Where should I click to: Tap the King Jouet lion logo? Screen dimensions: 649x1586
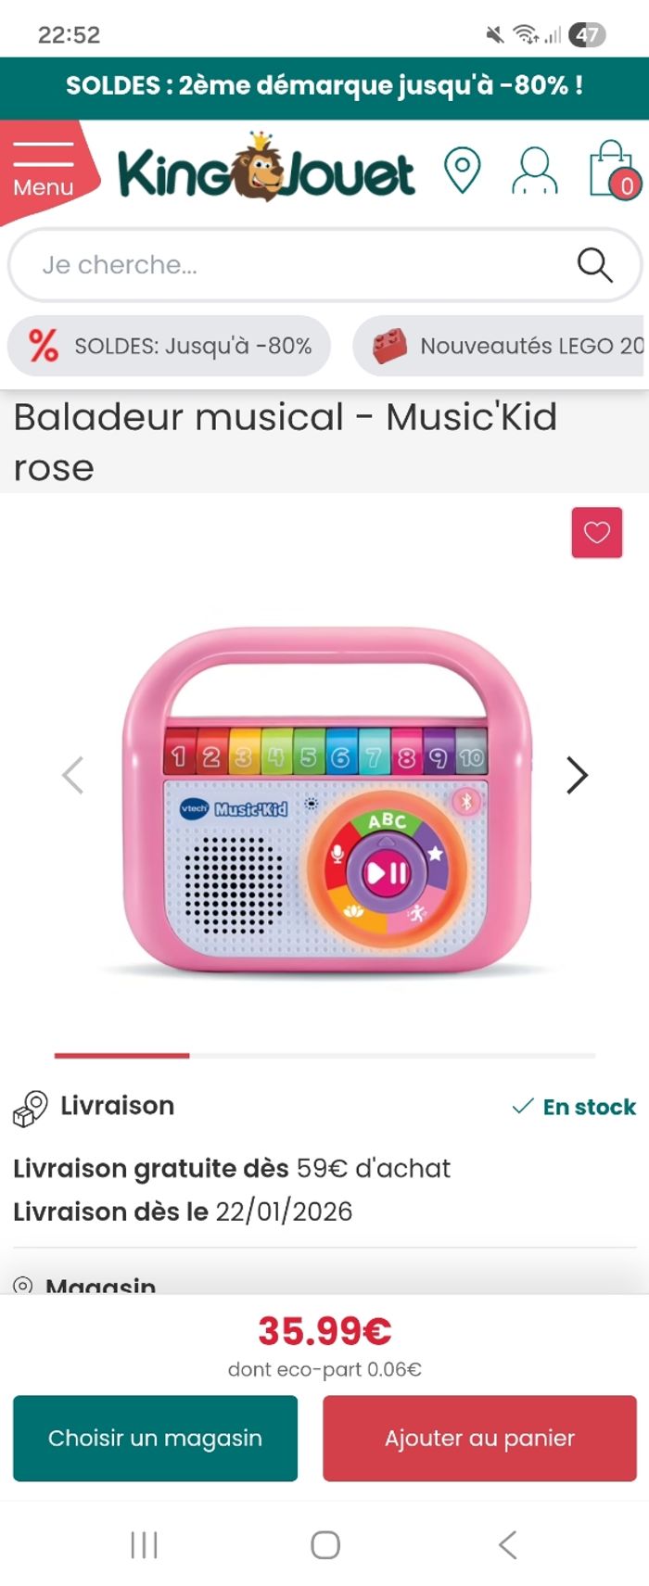click(266, 170)
